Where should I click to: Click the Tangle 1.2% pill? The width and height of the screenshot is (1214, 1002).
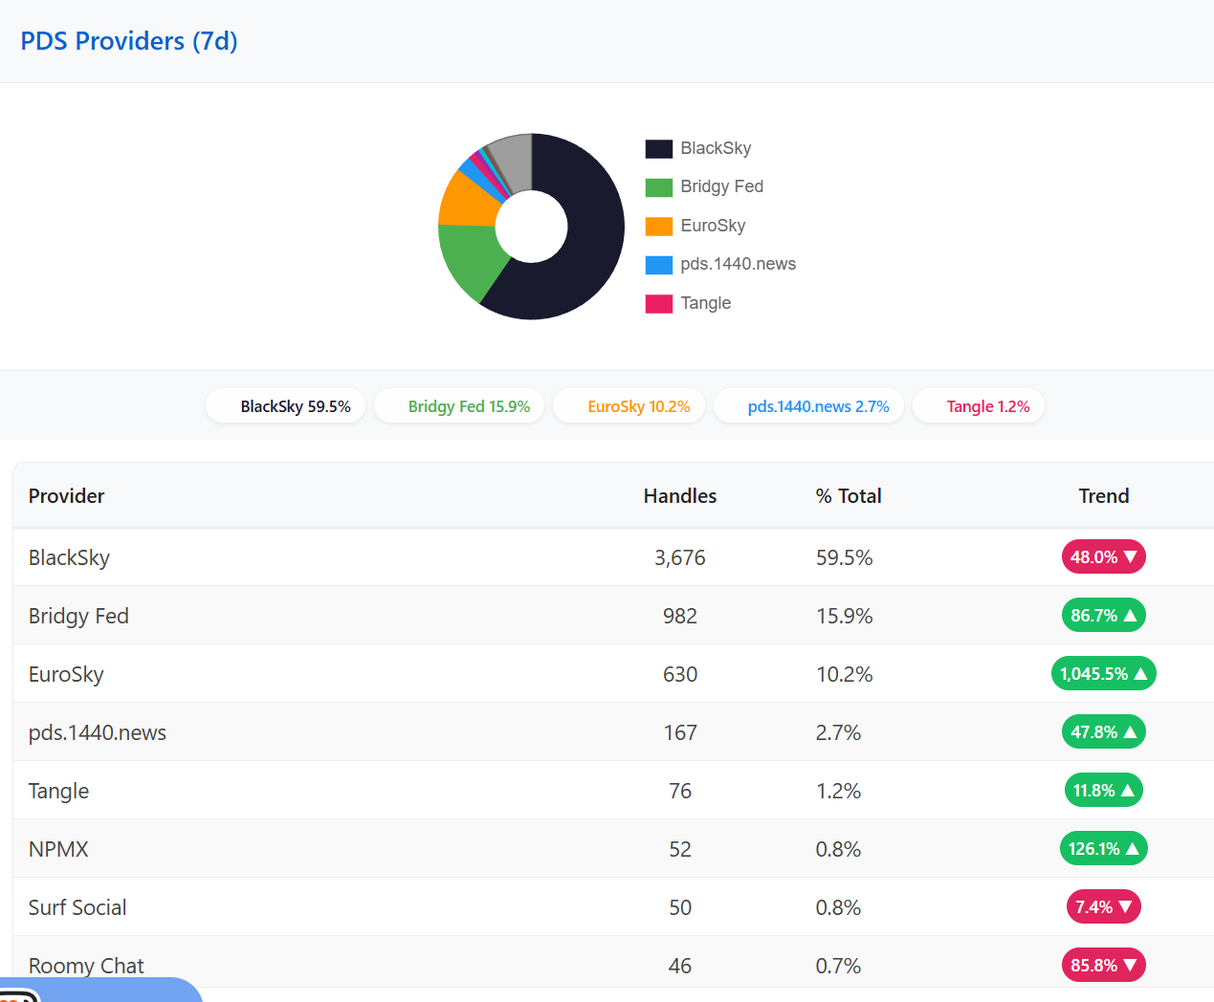(x=979, y=406)
